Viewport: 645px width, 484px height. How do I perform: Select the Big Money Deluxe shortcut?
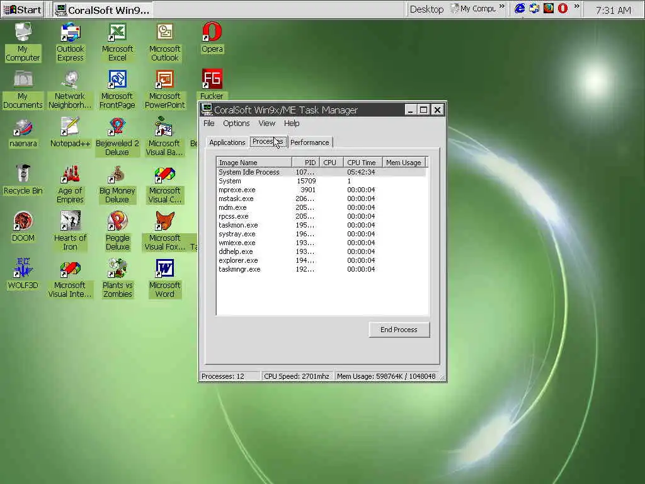click(117, 184)
